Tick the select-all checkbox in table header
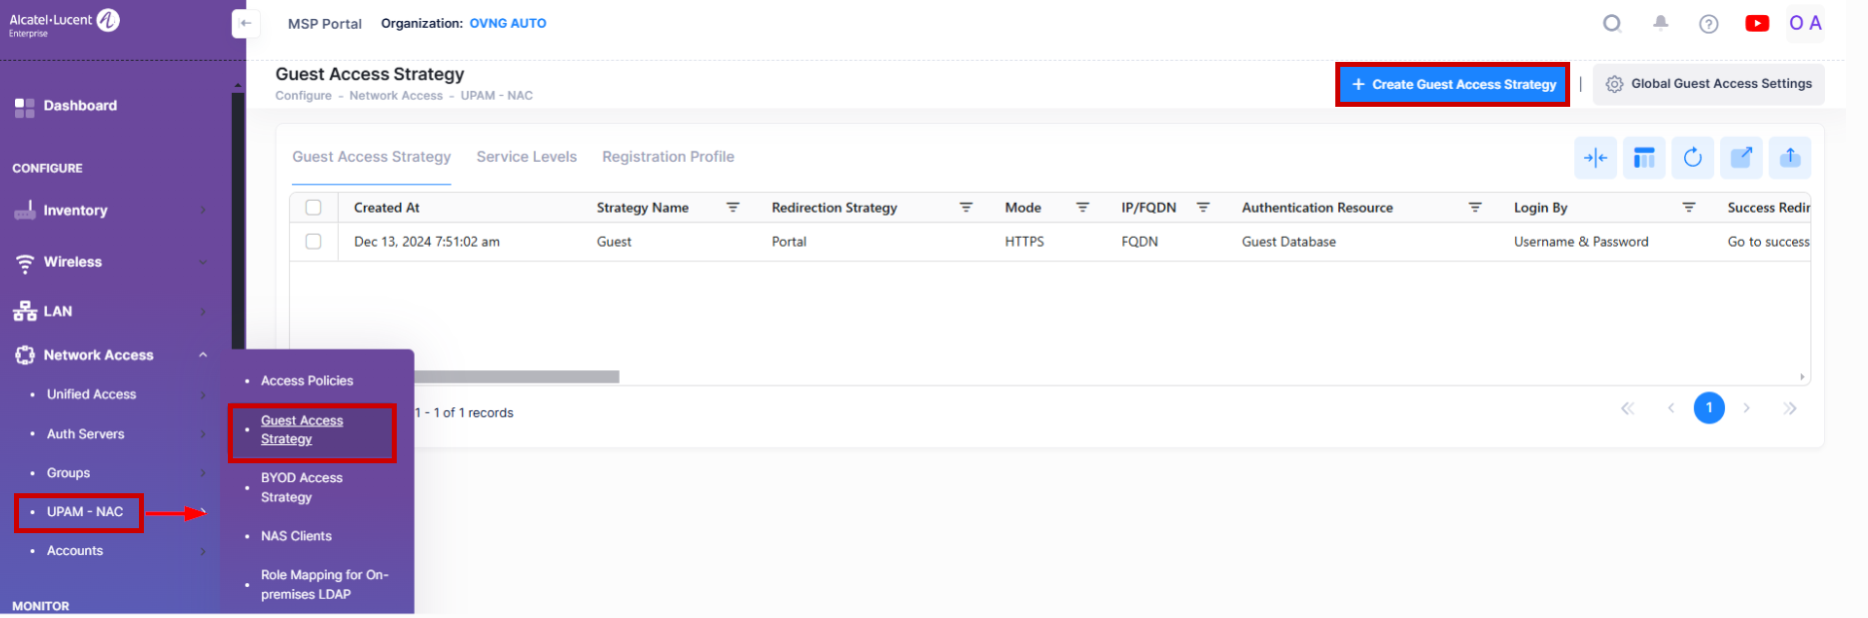This screenshot has height=618, width=1868. (314, 208)
